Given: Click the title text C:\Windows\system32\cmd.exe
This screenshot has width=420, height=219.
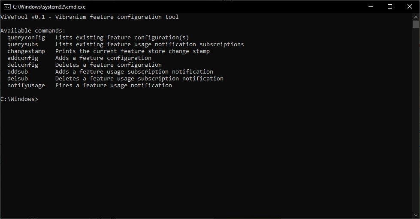Looking at the screenshot, I should [x=49, y=7].
